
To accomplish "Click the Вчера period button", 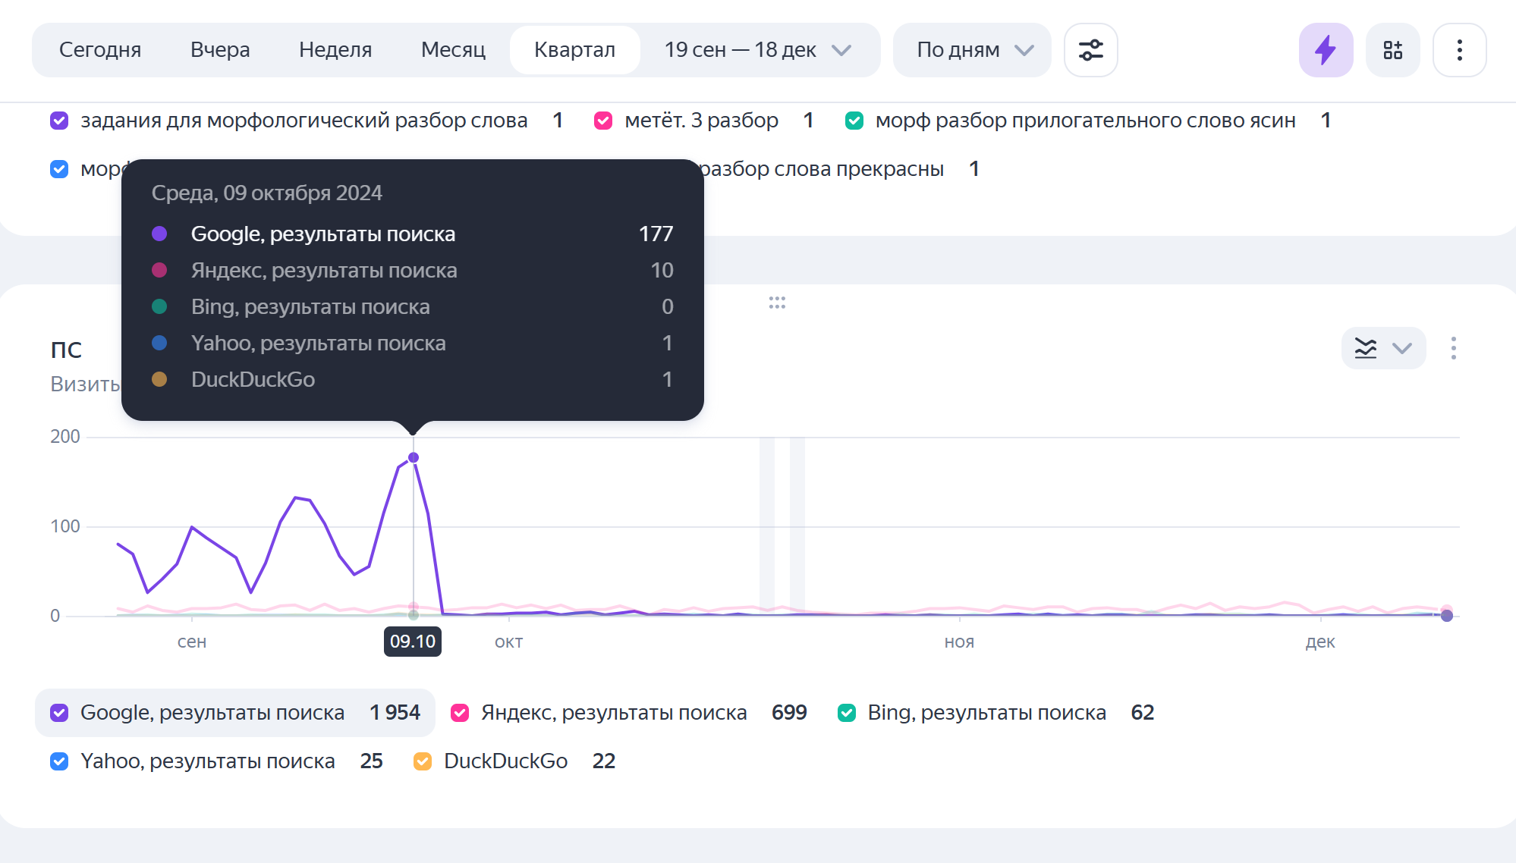I will pos(220,50).
